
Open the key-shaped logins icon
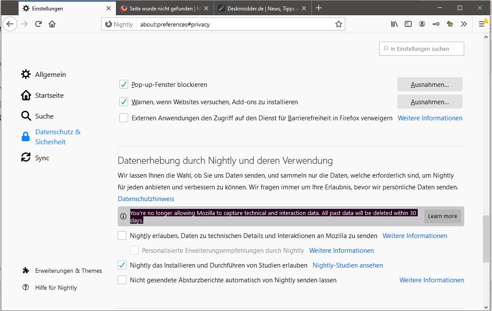pos(436,24)
